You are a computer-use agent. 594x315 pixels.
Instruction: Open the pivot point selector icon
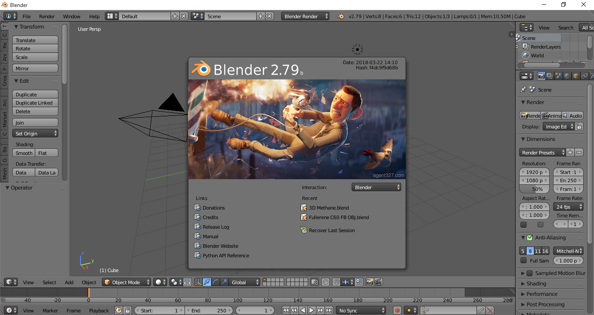[x=175, y=282]
